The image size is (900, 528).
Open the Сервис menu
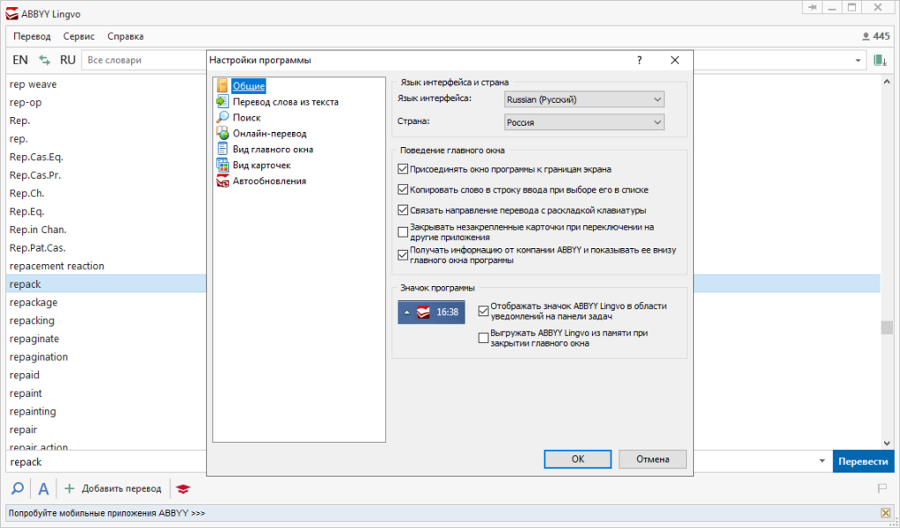[78, 36]
